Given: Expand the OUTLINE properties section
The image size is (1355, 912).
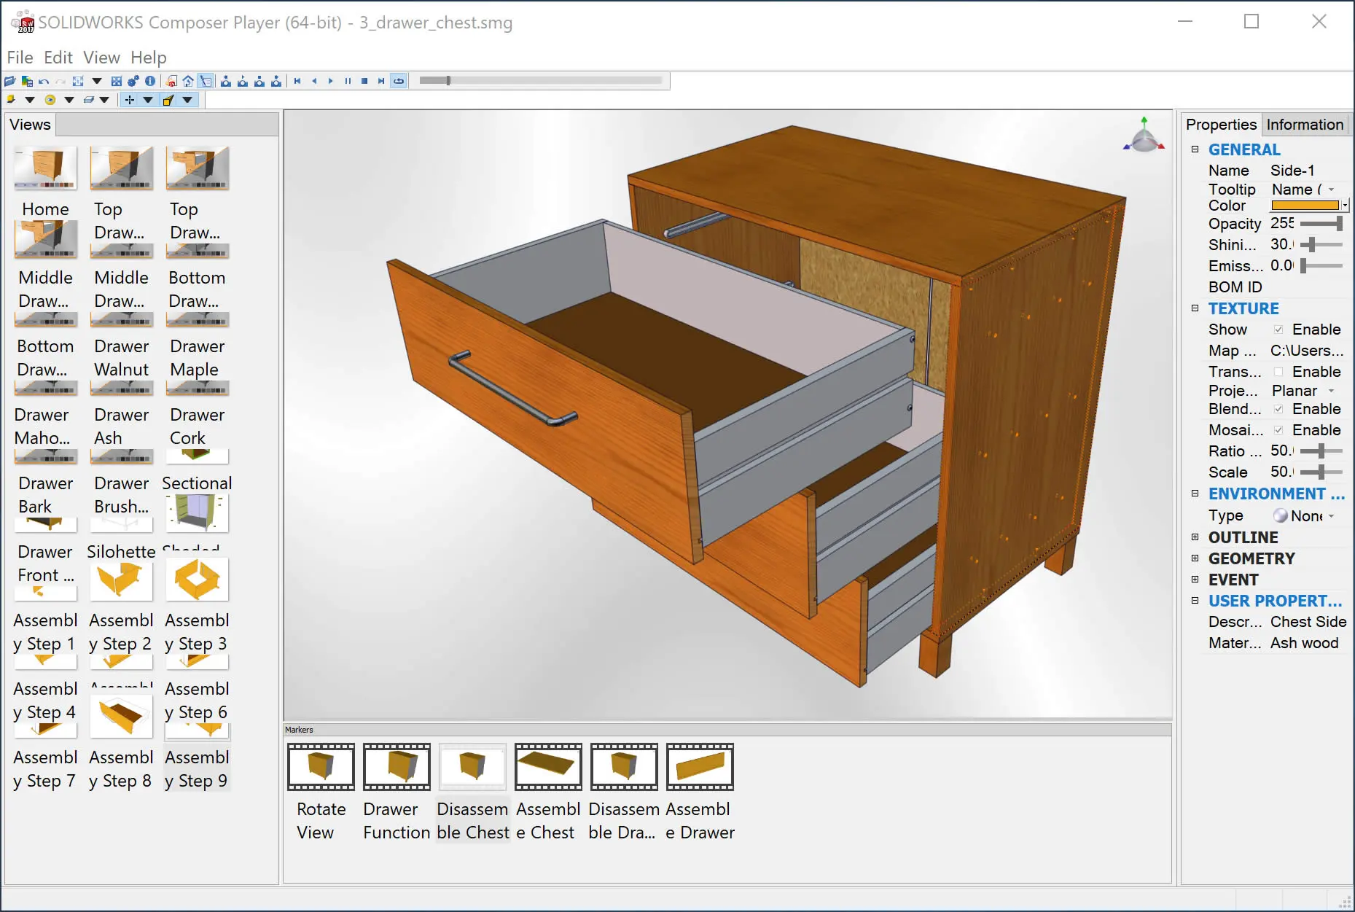Looking at the screenshot, I should 1195,537.
